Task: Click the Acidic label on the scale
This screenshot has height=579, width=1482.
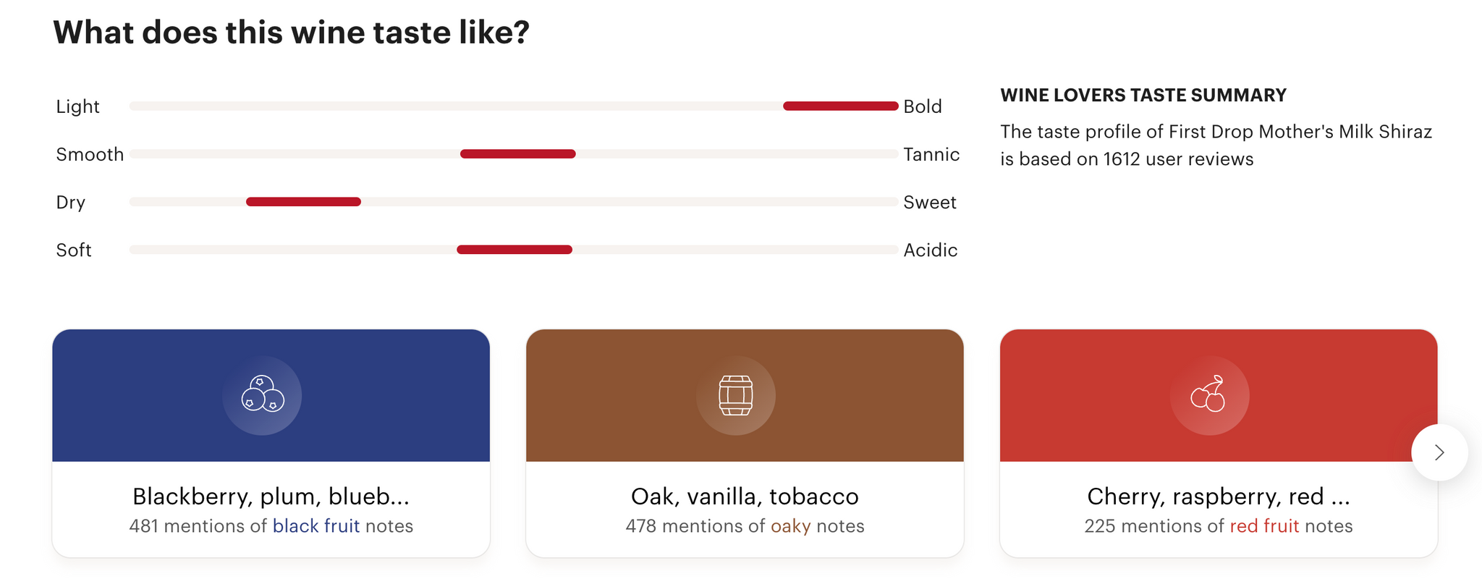Action: (x=931, y=250)
